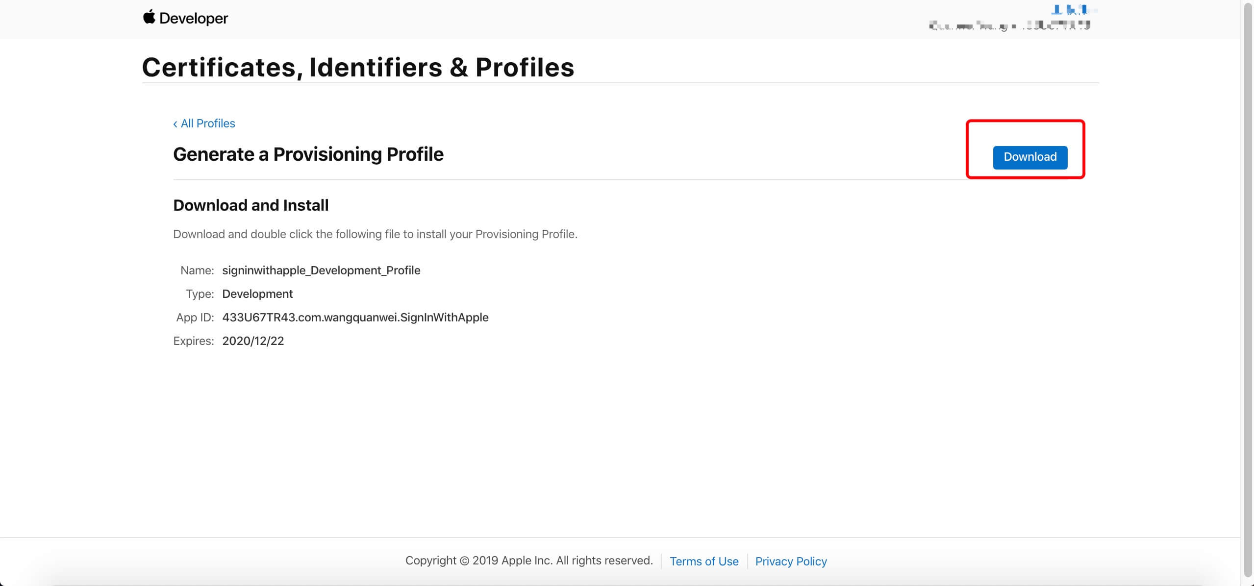1254x586 pixels.
Task: Click the back chevron before All Profiles
Action: click(175, 124)
